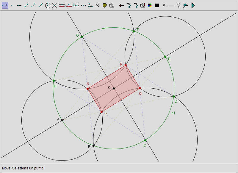Click green point G on the circle
Image resolution: width=238 pixels, height=173 pixels.
82,37
